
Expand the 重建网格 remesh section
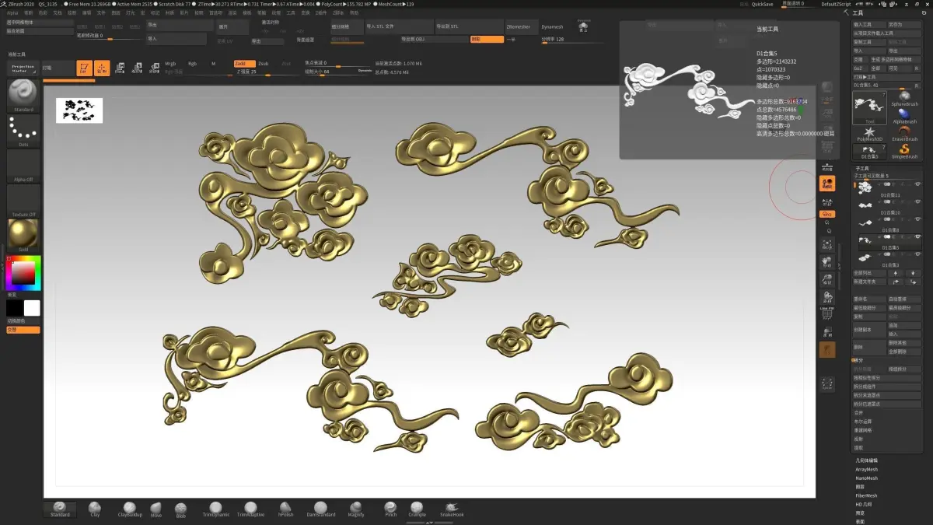(x=863, y=430)
